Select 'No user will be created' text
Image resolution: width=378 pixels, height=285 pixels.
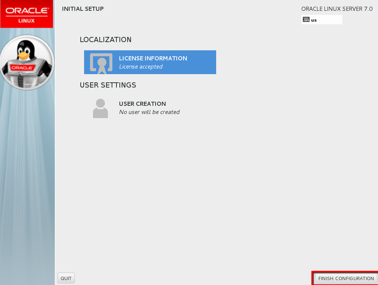click(x=149, y=112)
